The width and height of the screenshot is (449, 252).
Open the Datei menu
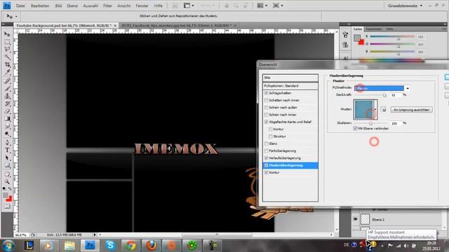[x=20, y=6]
